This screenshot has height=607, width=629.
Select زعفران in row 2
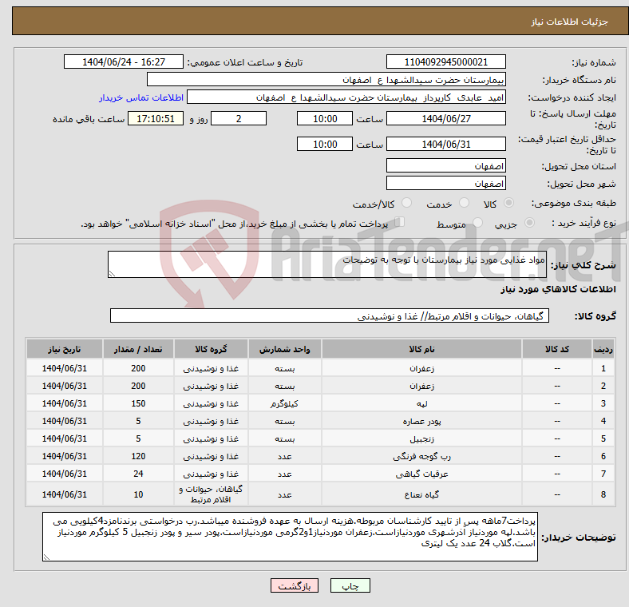[421, 386]
